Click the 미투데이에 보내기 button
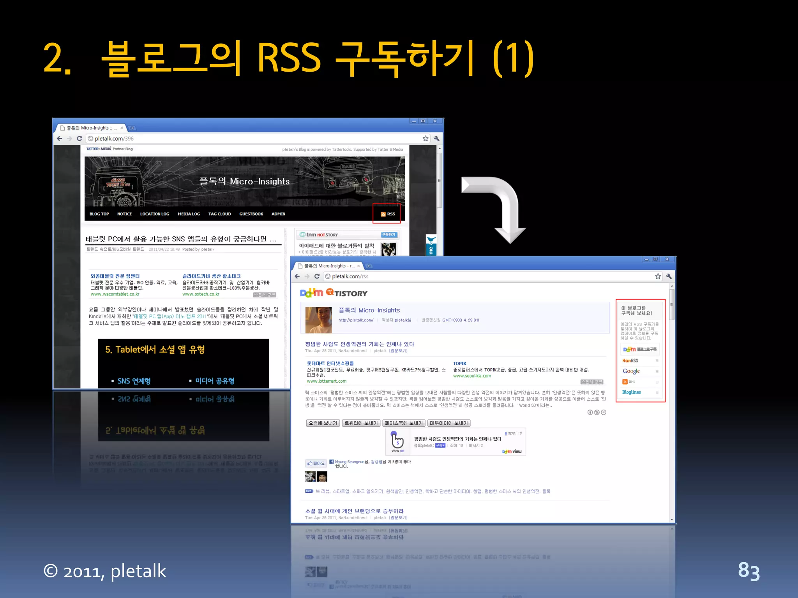The height and width of the screenshot is (598, 798). click(449, 423)
